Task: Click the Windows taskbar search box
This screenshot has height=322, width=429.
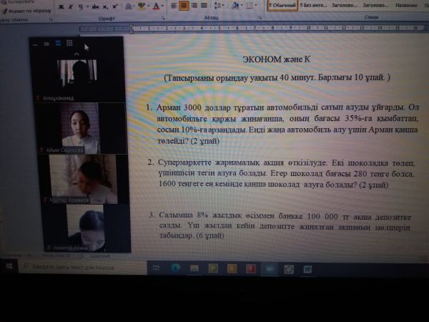Action: [x=79, y=267]
